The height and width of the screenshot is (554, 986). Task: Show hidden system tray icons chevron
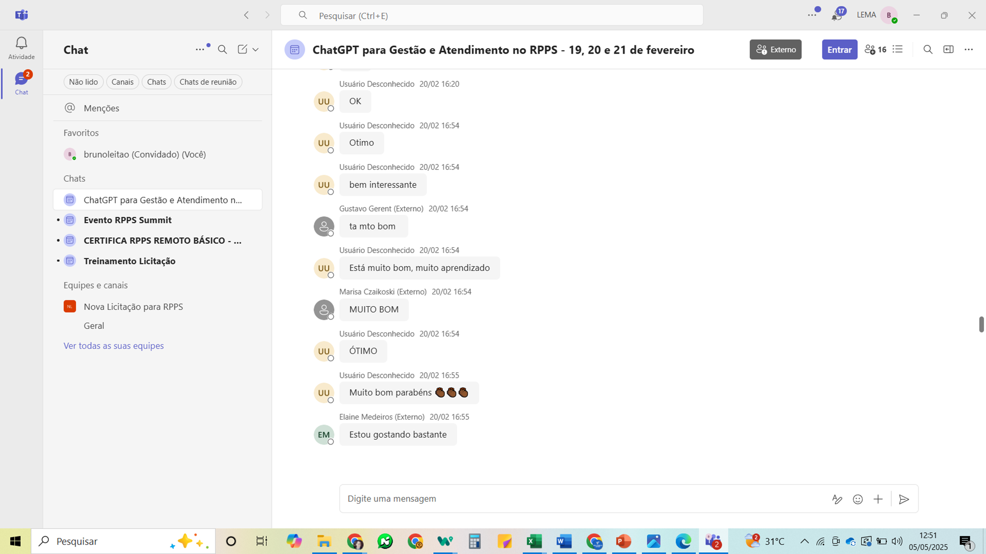pyautogui.click(x=804, y=541)
